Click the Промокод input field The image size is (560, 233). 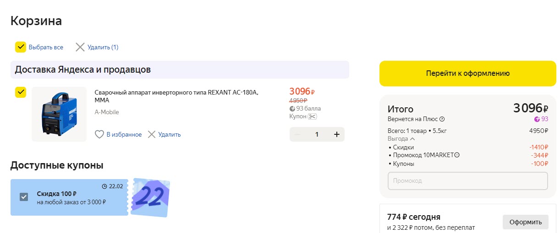pos(467,181)
